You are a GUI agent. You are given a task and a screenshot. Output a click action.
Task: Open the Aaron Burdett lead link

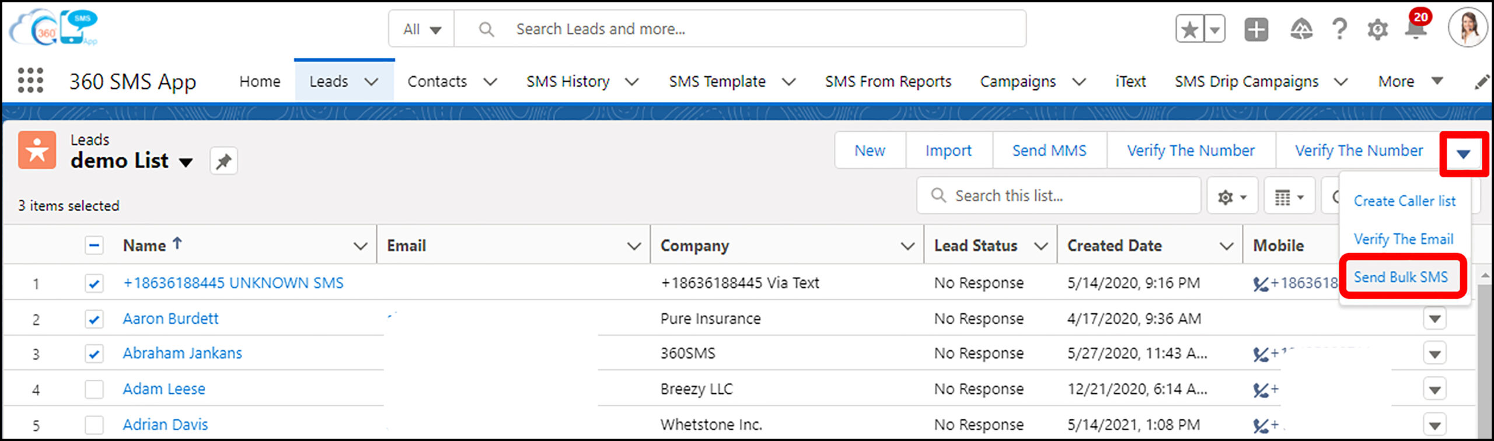(170, 318)
